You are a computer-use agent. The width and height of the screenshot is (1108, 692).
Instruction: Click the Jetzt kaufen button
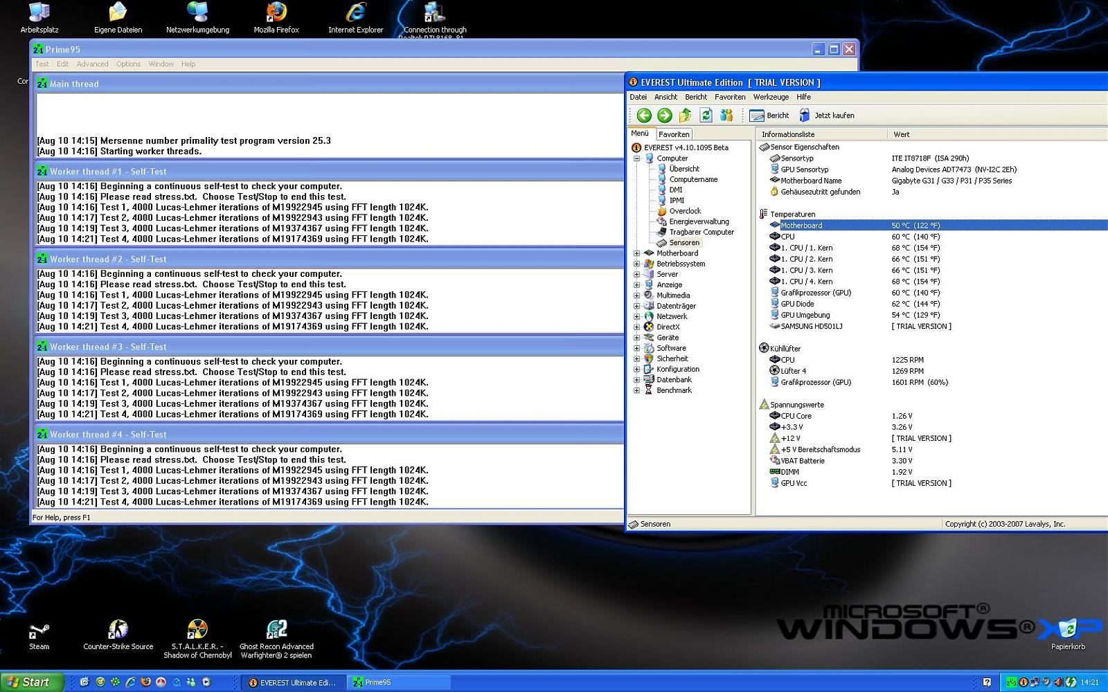pos(827,116)
